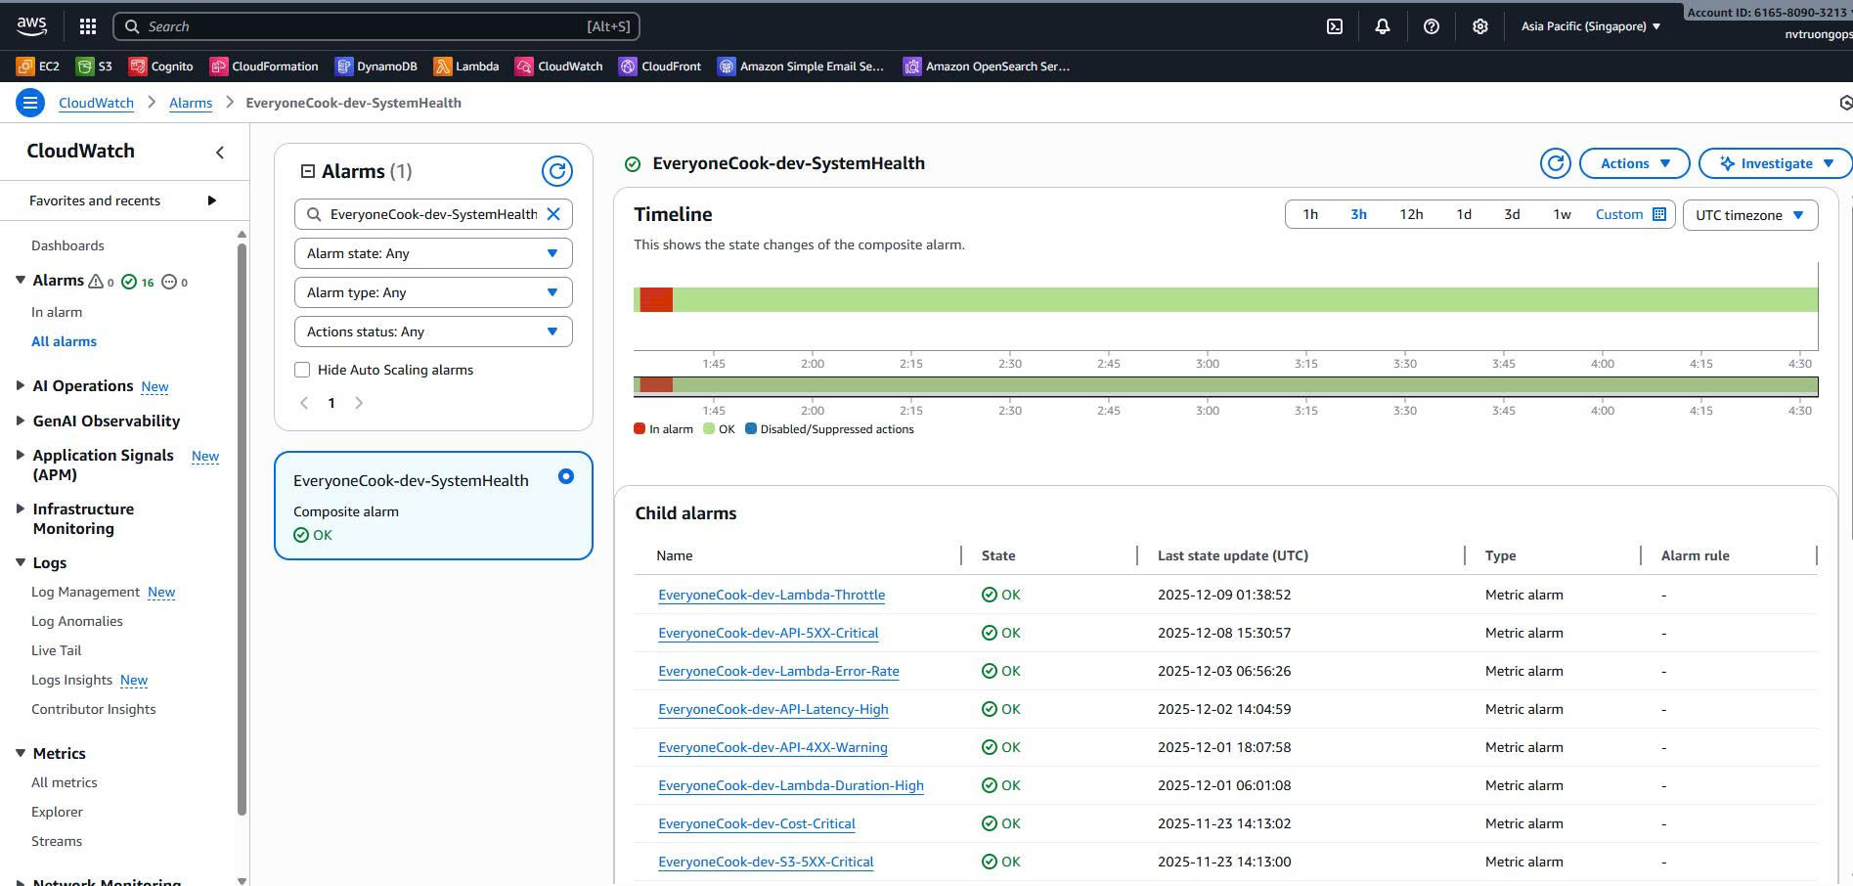Click the alarm name filter search field
The image size is (1853, 886).
point(433,214)
